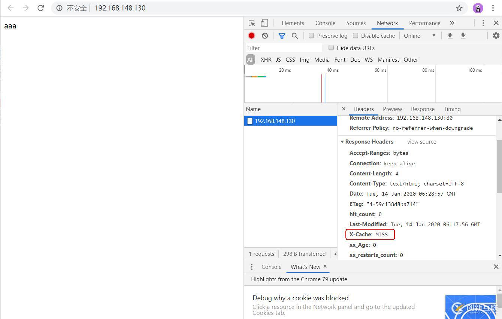
Task: Switch to the Console tab in DevTools
Action: pyautogui.click(x=325, y=23)
